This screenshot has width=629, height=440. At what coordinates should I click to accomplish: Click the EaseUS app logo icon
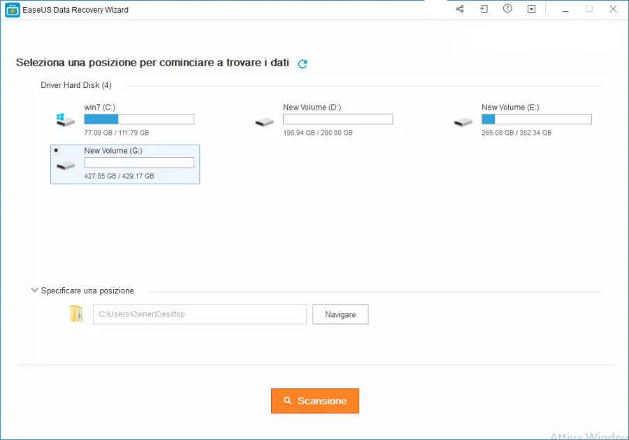13,10
